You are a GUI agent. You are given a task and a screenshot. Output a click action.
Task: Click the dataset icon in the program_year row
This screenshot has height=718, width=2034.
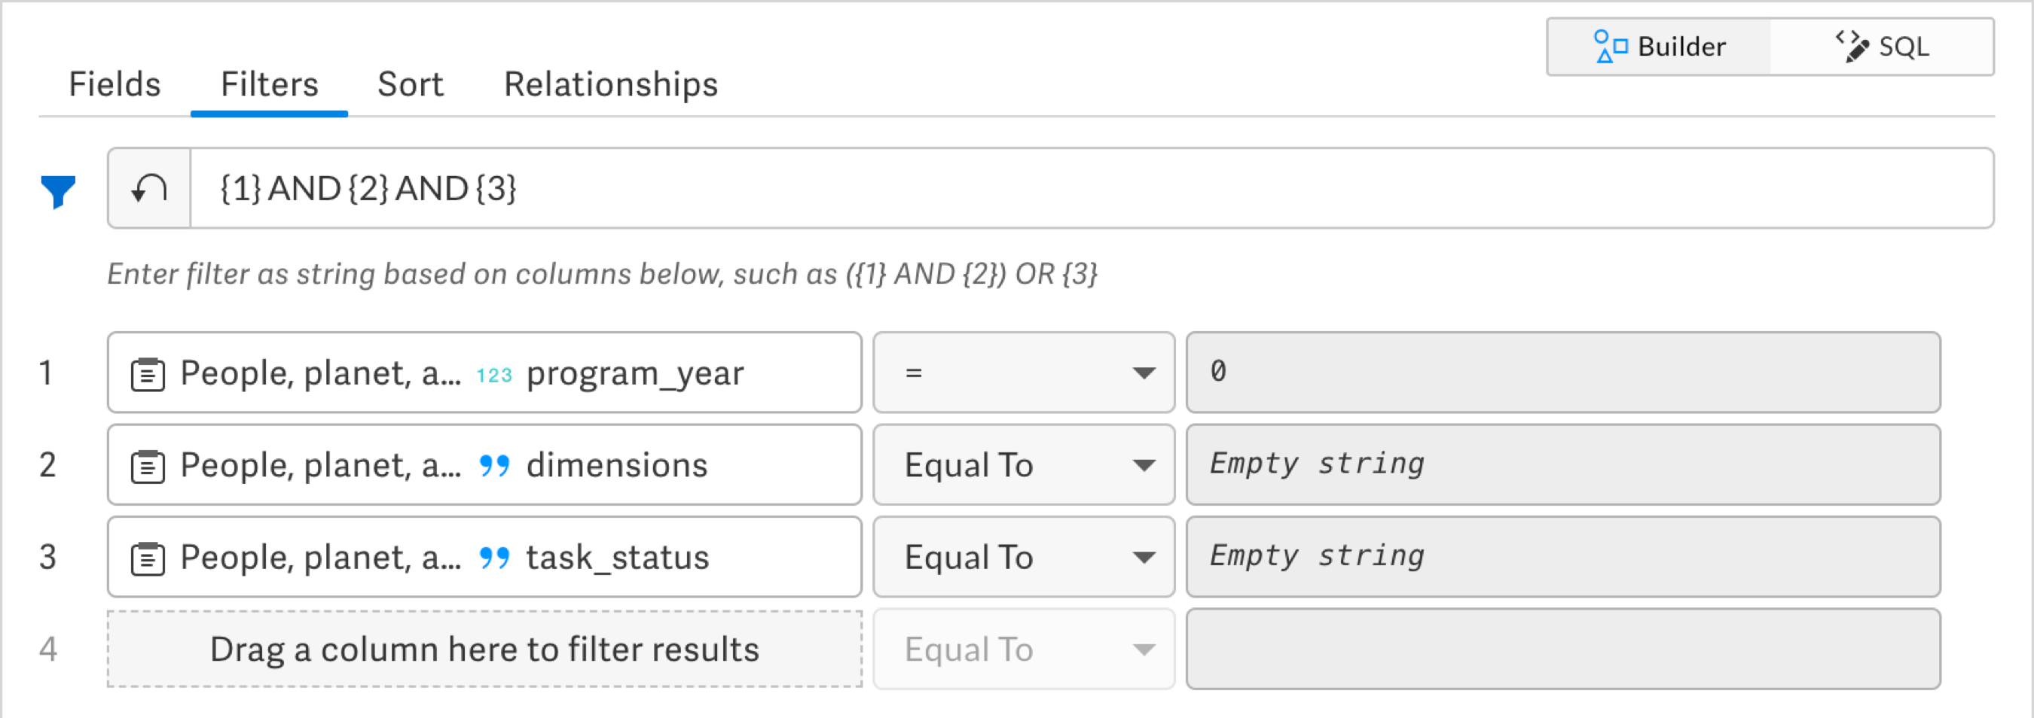coord(148,374)
